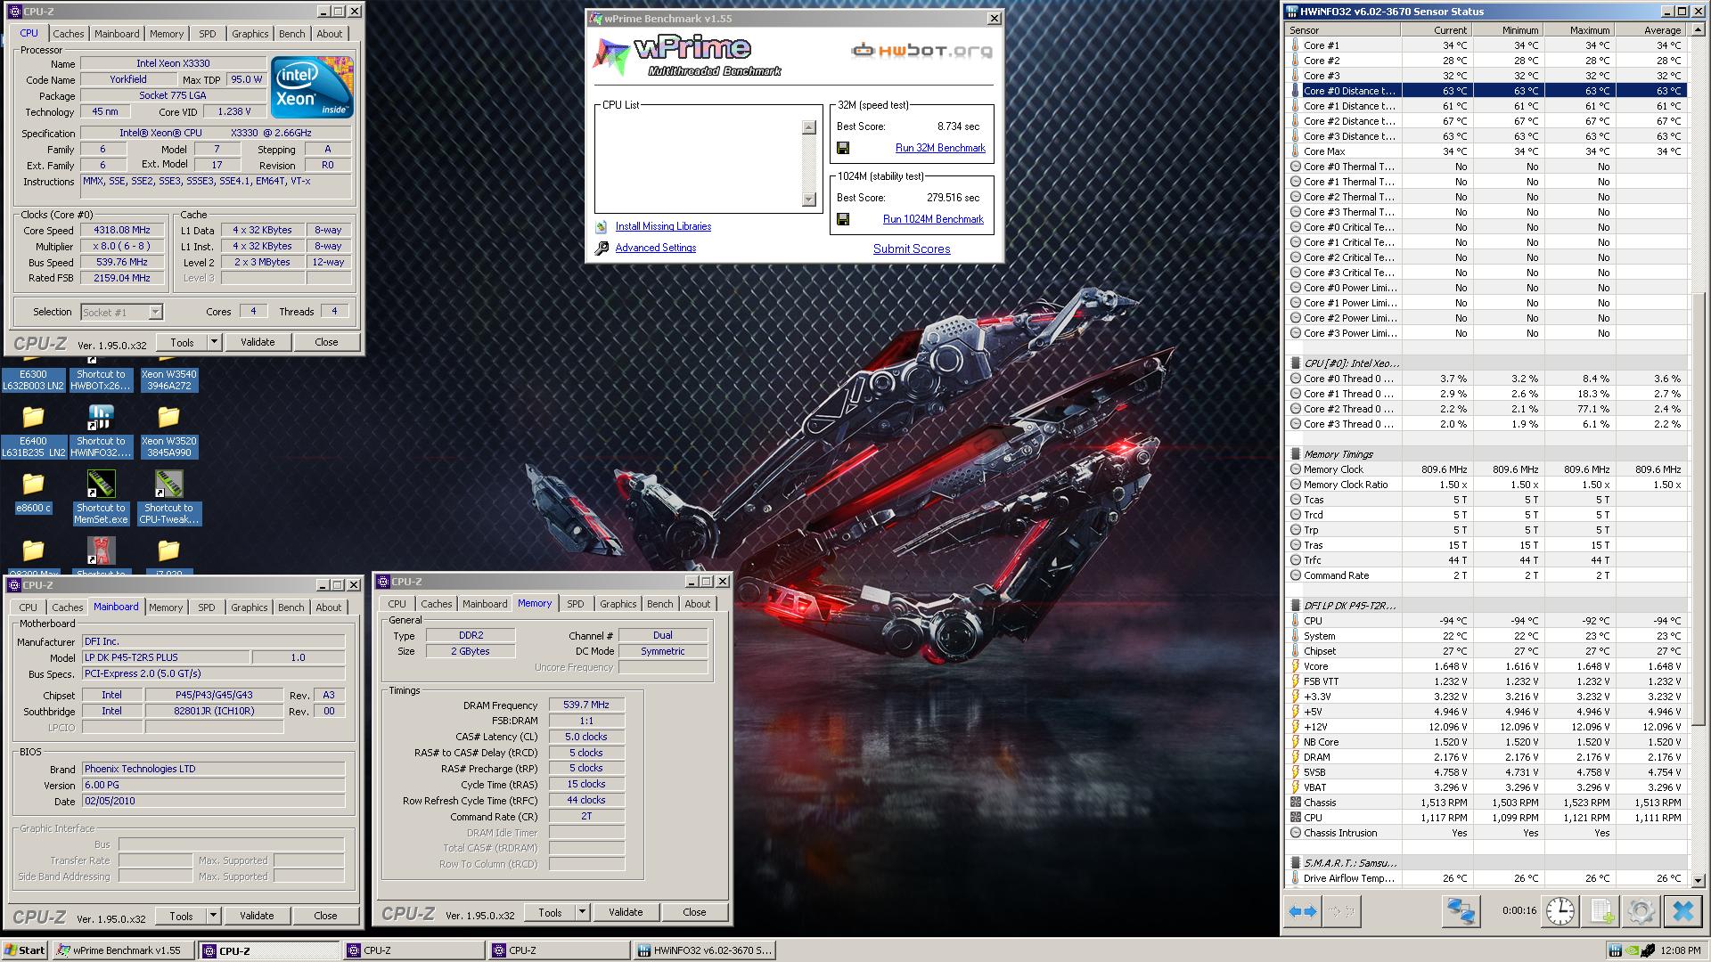Click HWiNFO sensor list scroll down arrow
1711x962 pixels.
click(1698, 879)
